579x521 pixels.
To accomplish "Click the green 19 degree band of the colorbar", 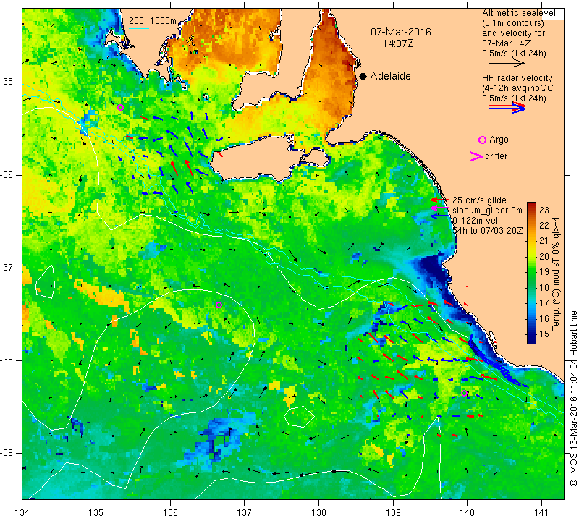I will point(531,272).
